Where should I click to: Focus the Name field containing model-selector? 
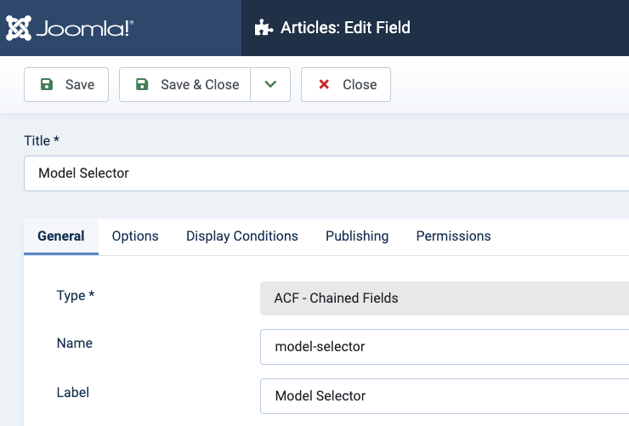click(444, 347)
